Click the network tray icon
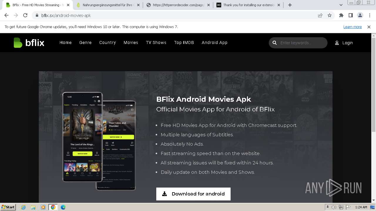 click(341, 207)
